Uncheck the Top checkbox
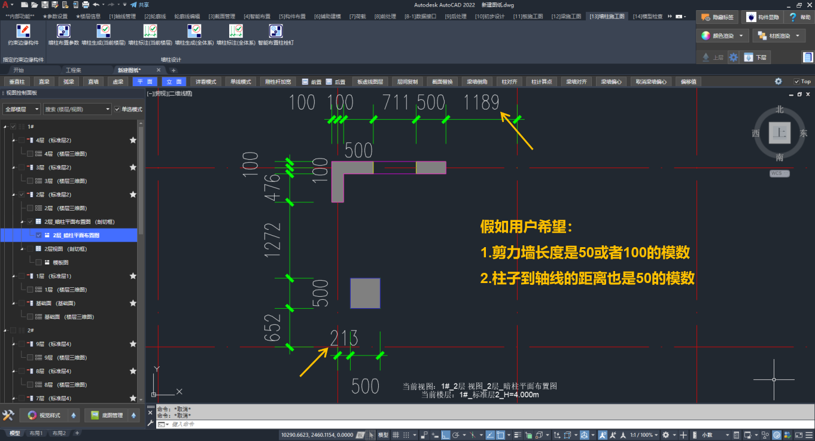This screenshot has height=441, width=815. (x=796, y=81)
